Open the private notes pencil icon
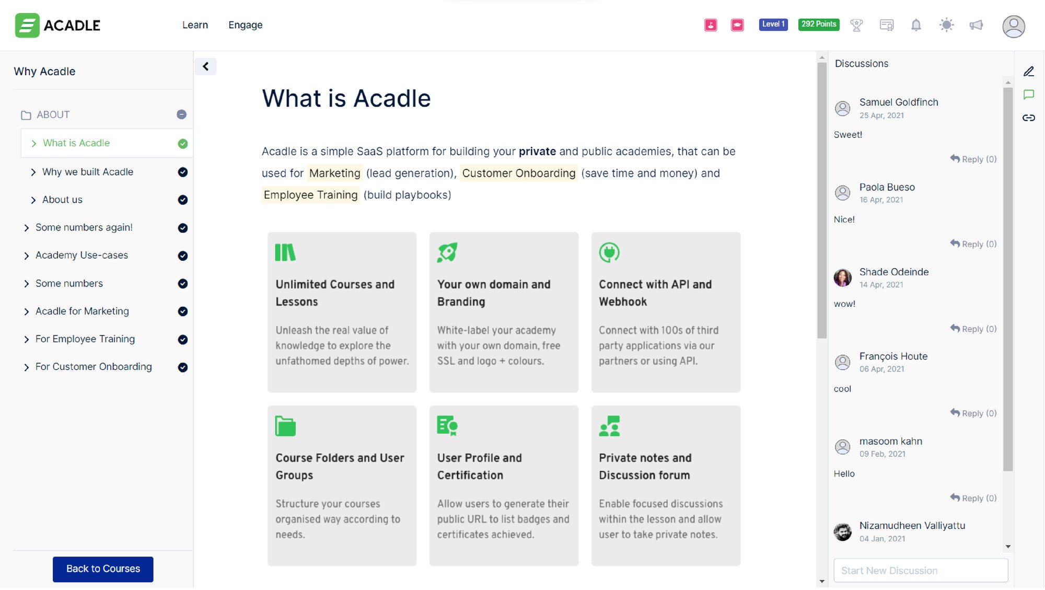Viewport: 1045px width, 590px height. pyautogui.click(x=1029, y=72)
